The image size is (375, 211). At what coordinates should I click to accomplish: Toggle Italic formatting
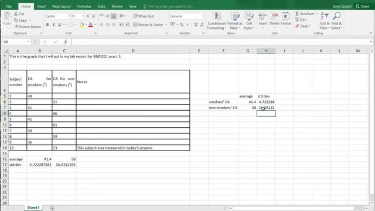53,25
